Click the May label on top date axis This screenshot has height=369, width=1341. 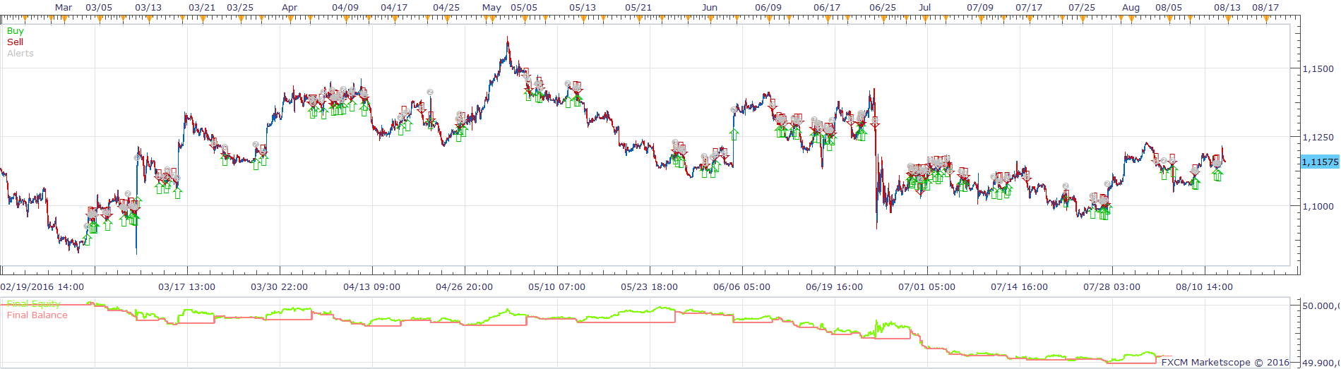click(492, 8)
